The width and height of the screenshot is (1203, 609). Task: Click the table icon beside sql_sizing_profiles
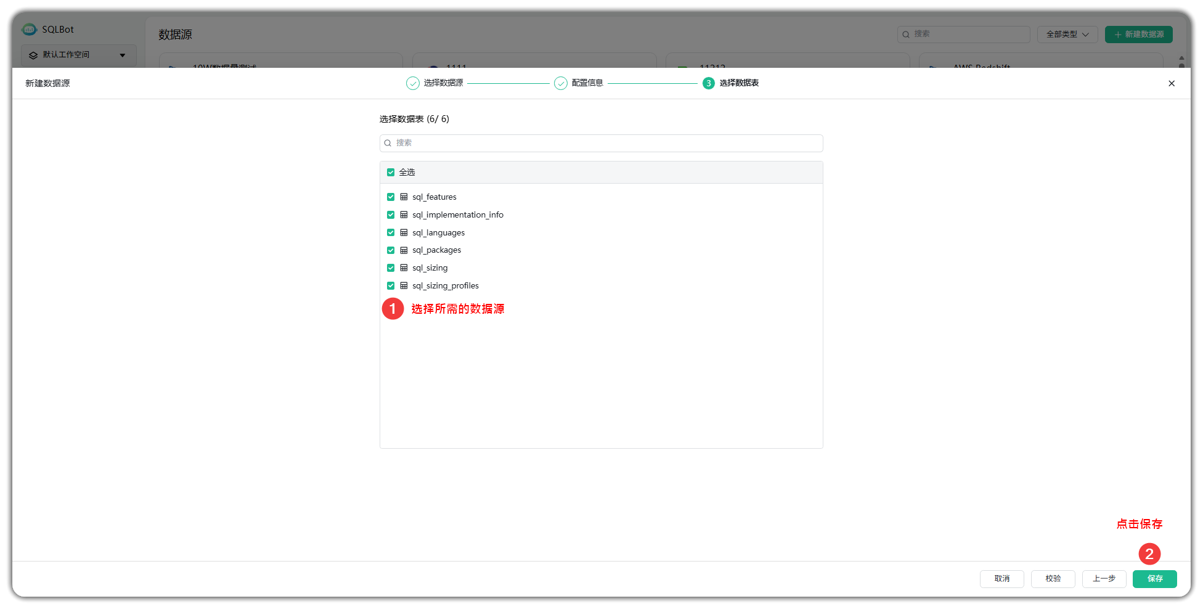pyautogui.click(x=404, y=285)
